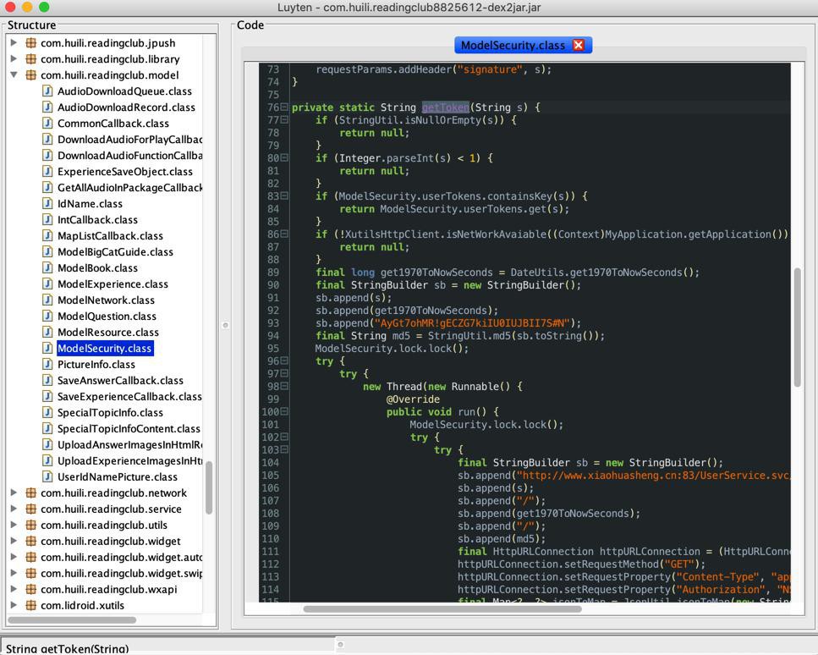Click the code panel vertical scrollbar

[797, 327]
